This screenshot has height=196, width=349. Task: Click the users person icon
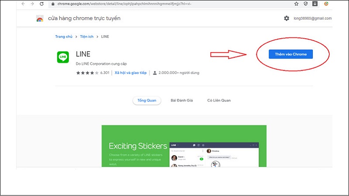tap(155, 73)
